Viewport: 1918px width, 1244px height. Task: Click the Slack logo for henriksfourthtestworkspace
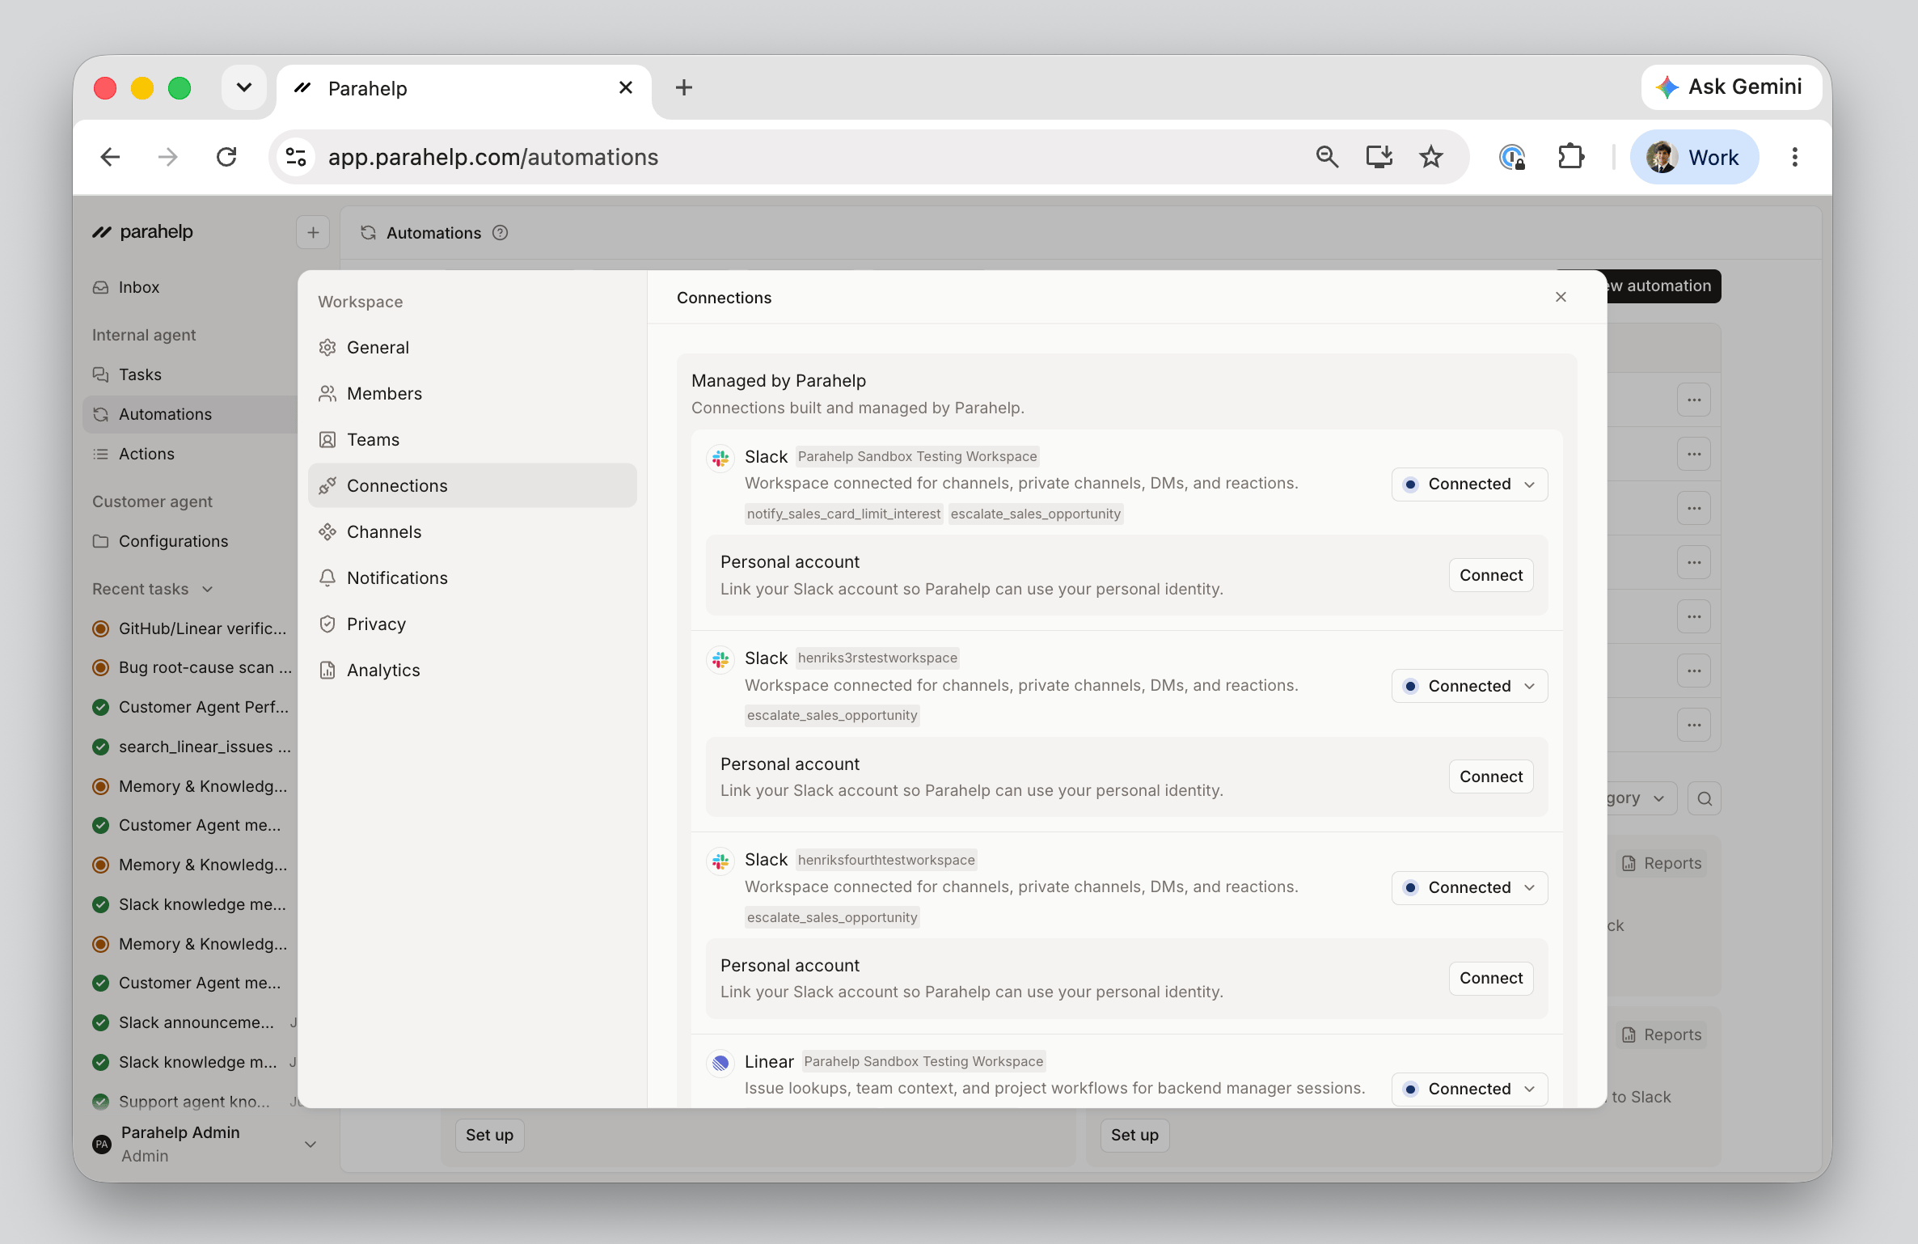(720, 861)
